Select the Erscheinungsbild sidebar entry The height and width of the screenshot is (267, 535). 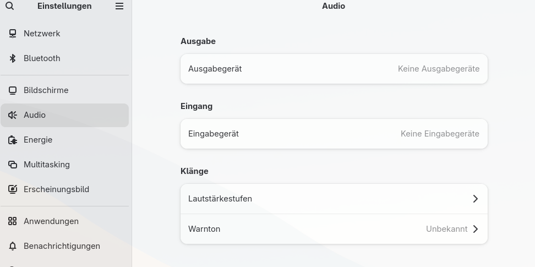coord(56,189)
